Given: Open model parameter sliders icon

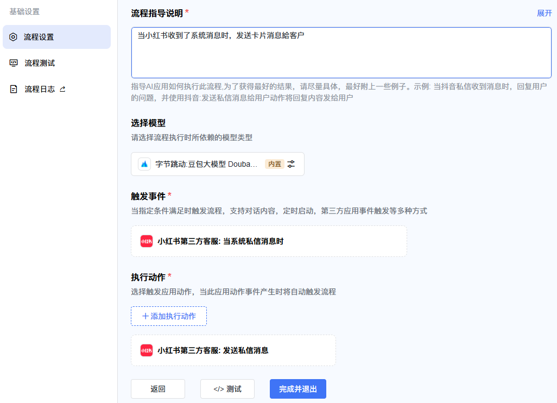Looking at the screenshot, I should [x=291, y=164].
